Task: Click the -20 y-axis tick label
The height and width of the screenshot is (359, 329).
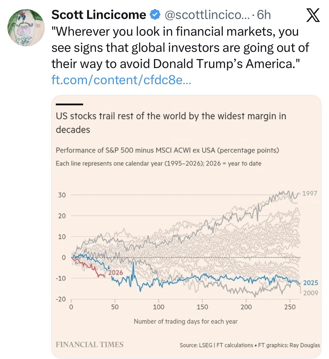Action: (x=61, y=299)
